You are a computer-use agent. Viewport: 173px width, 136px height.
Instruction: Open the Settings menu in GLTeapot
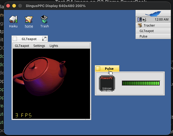pos(39,46)
